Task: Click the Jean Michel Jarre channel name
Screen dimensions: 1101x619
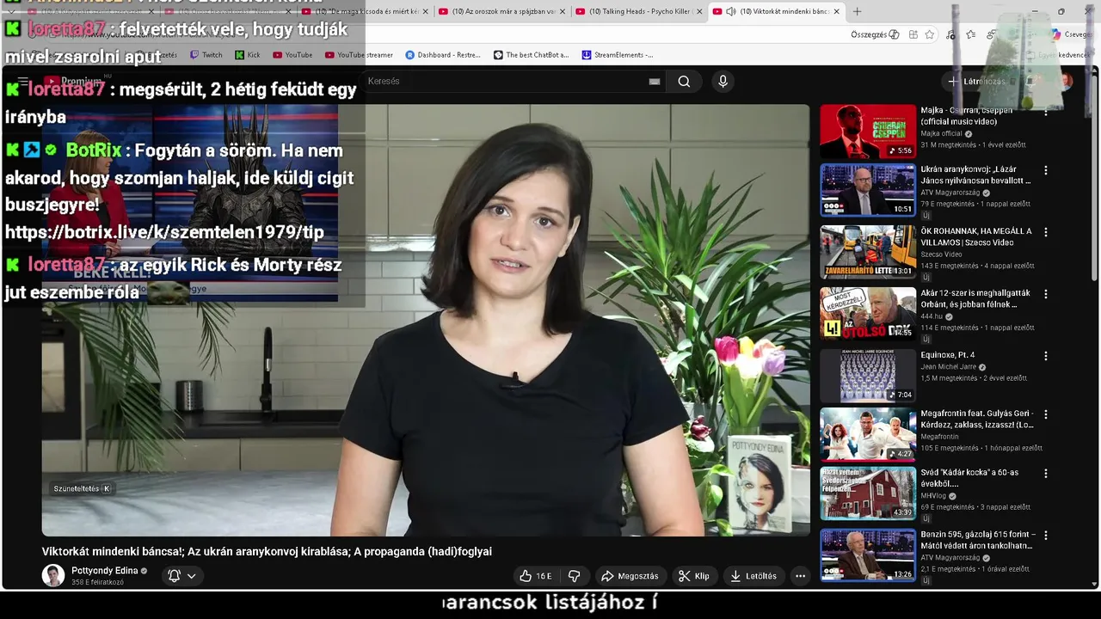Action: [x=949, y=367]
